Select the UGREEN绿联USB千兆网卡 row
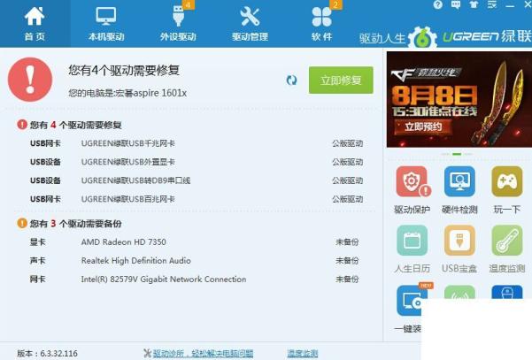Viewport: 532px width, 360px height. click(x=197, y=143)
